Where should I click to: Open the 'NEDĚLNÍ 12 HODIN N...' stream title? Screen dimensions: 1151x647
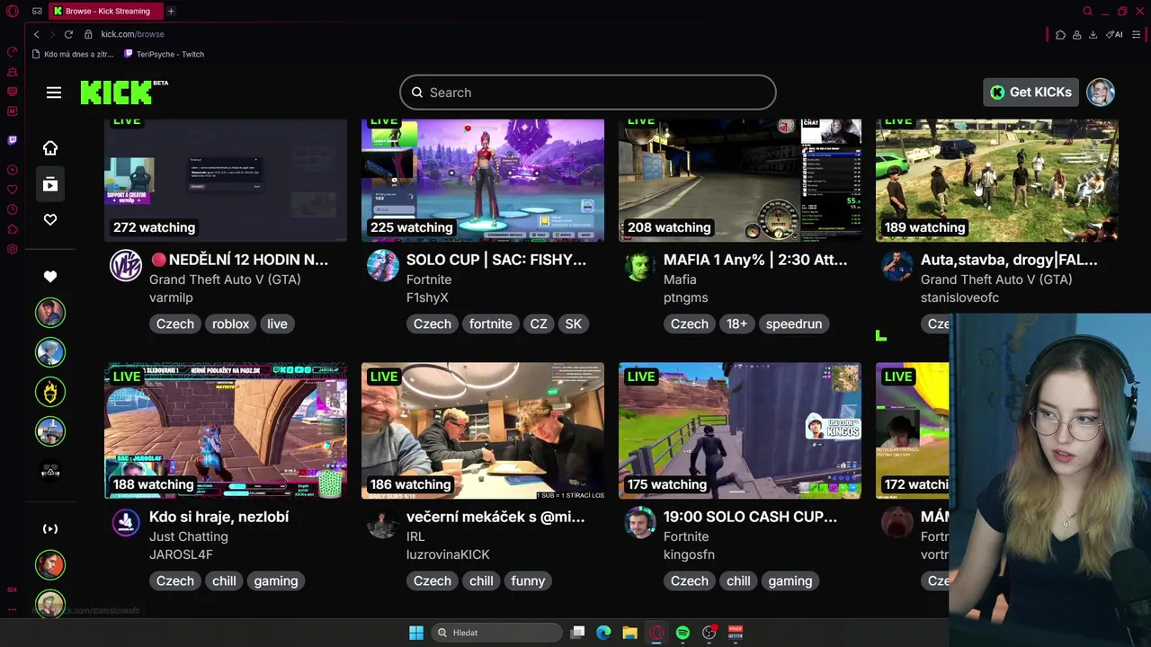coord(239,260)
